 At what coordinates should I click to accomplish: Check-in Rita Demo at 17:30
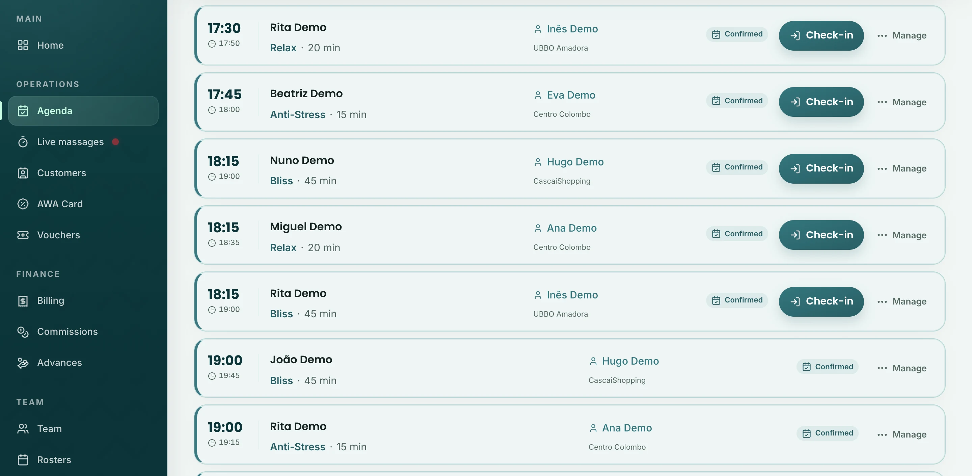click(821, 35)
